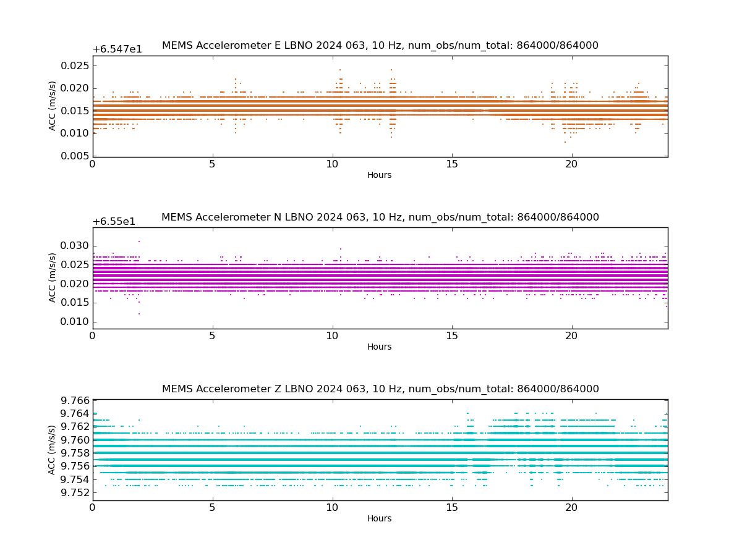742x556 pixels.
Task: Click the Hours label under the N plot
Action: click(380, 347)
